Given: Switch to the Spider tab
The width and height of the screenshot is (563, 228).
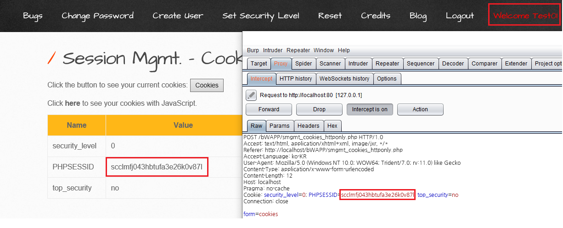Looking at the screenshot, I should [x=304, y=64].
